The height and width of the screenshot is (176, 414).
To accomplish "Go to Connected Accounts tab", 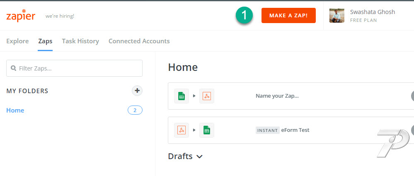I will pyautogui.click(x=139, y=41).
